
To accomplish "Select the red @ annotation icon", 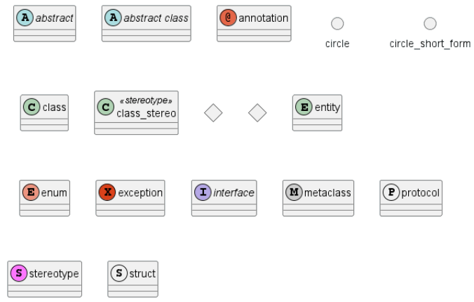I will tap(228, 18).
